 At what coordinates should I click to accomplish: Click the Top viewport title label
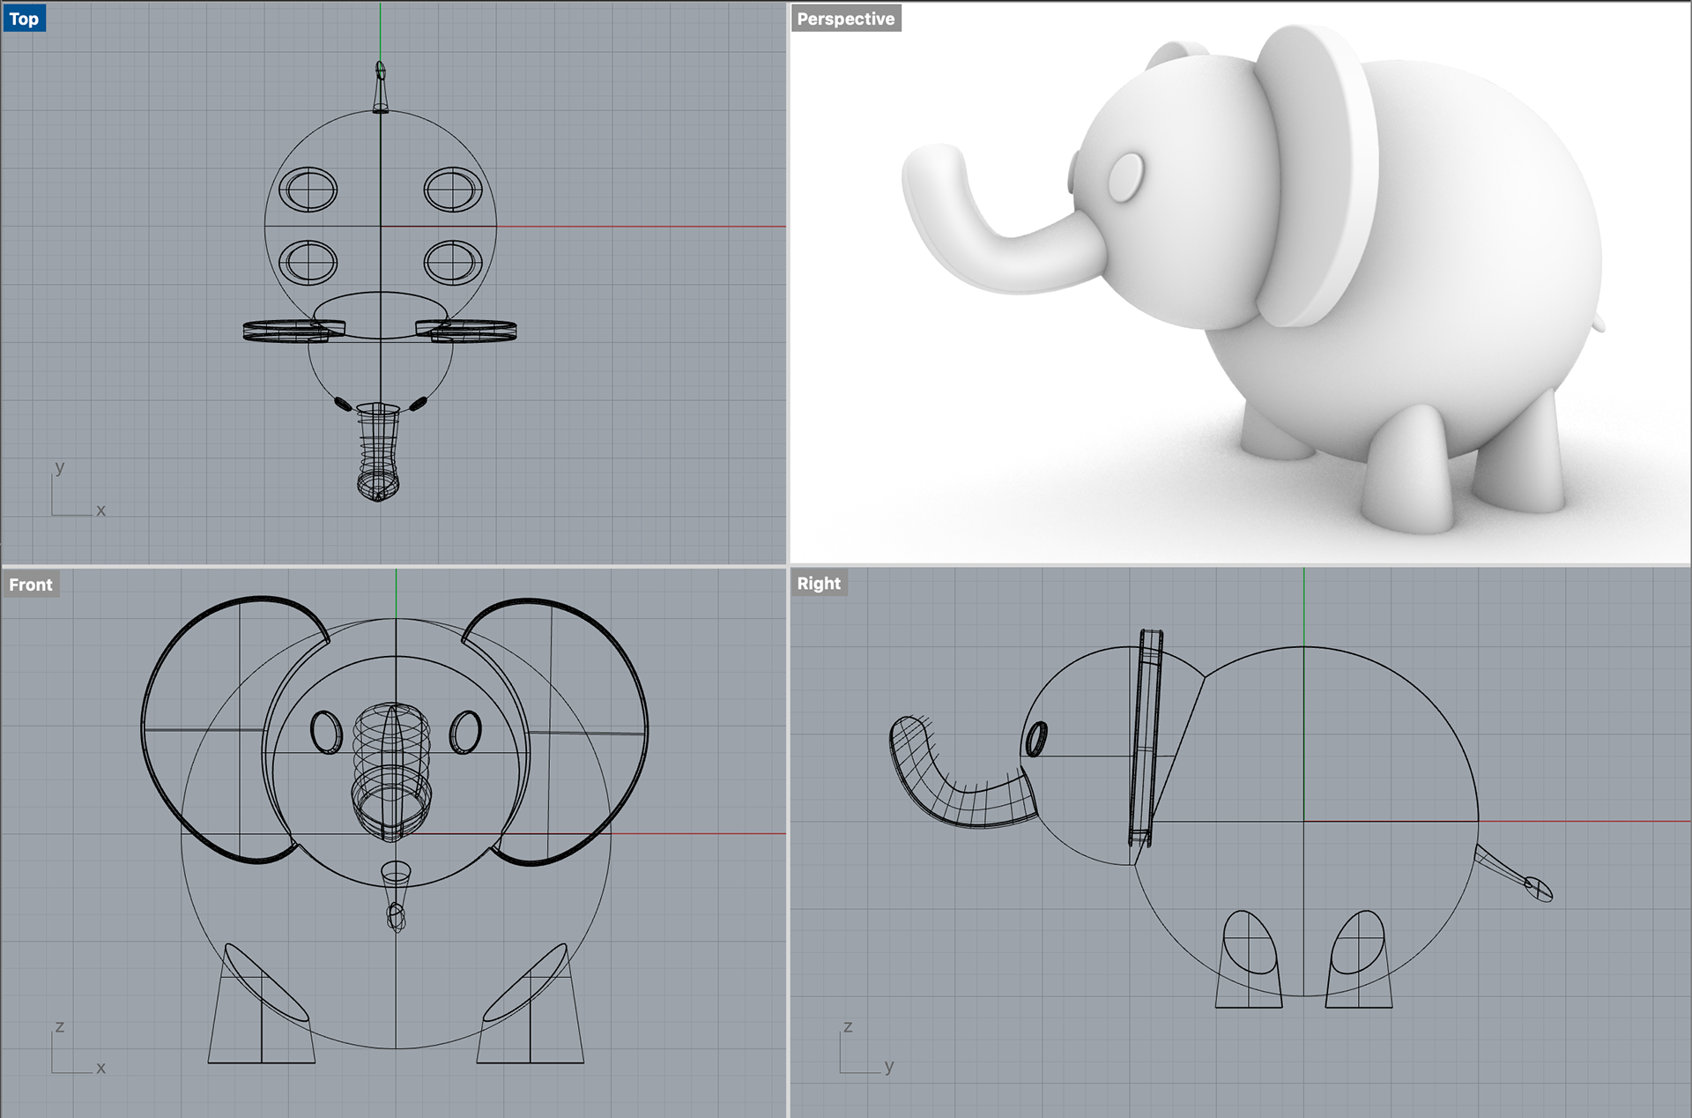(24, 19)
